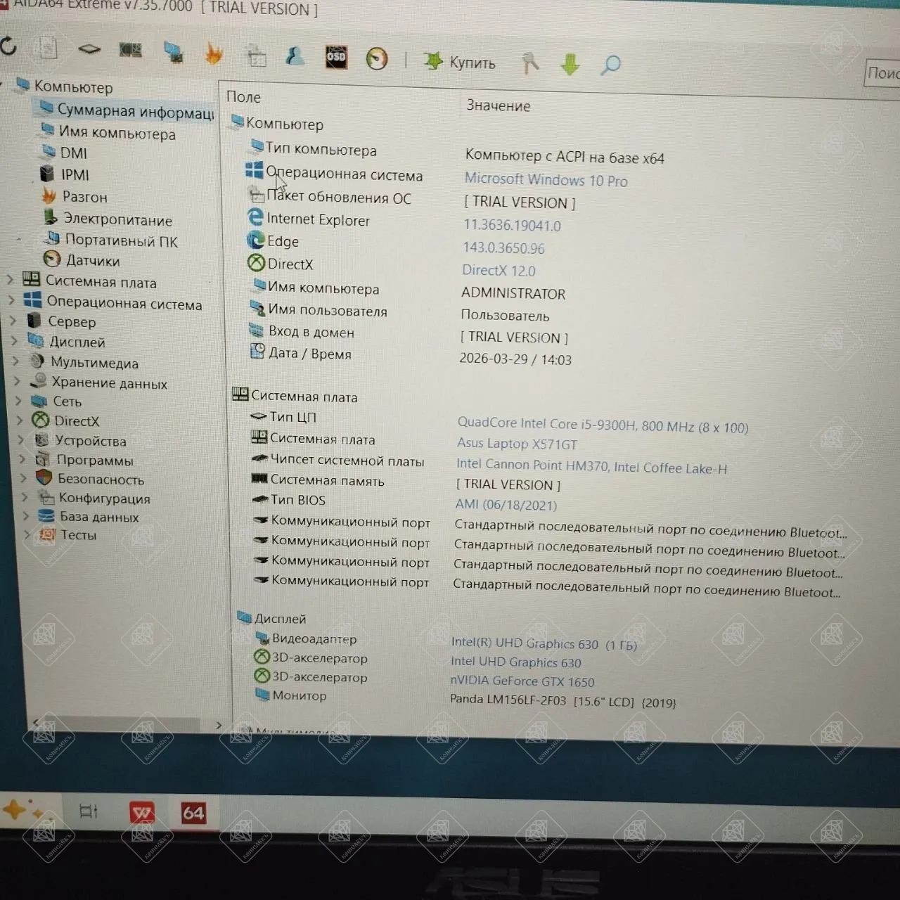
Task: Expand the Устройства tree node
Action: pos(22,440)
